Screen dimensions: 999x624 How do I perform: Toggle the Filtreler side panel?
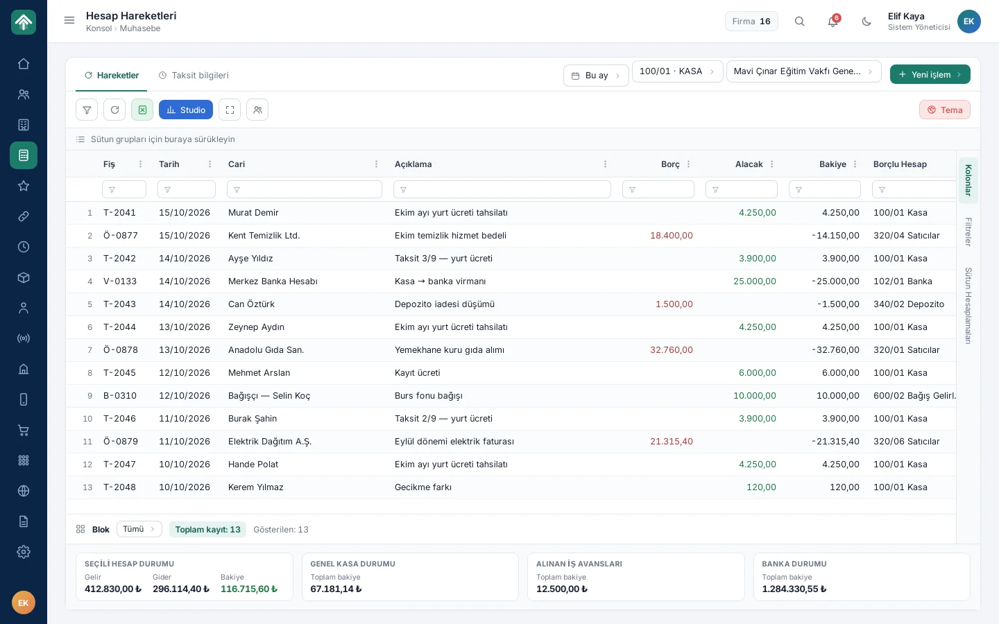coord(968,232)
